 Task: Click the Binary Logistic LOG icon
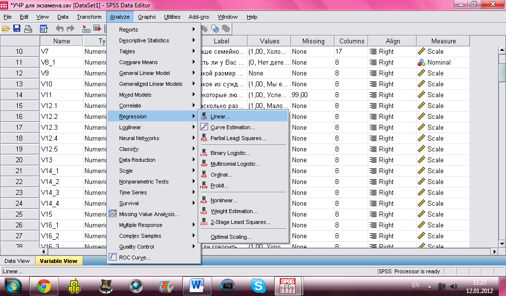tap(204, 152)
